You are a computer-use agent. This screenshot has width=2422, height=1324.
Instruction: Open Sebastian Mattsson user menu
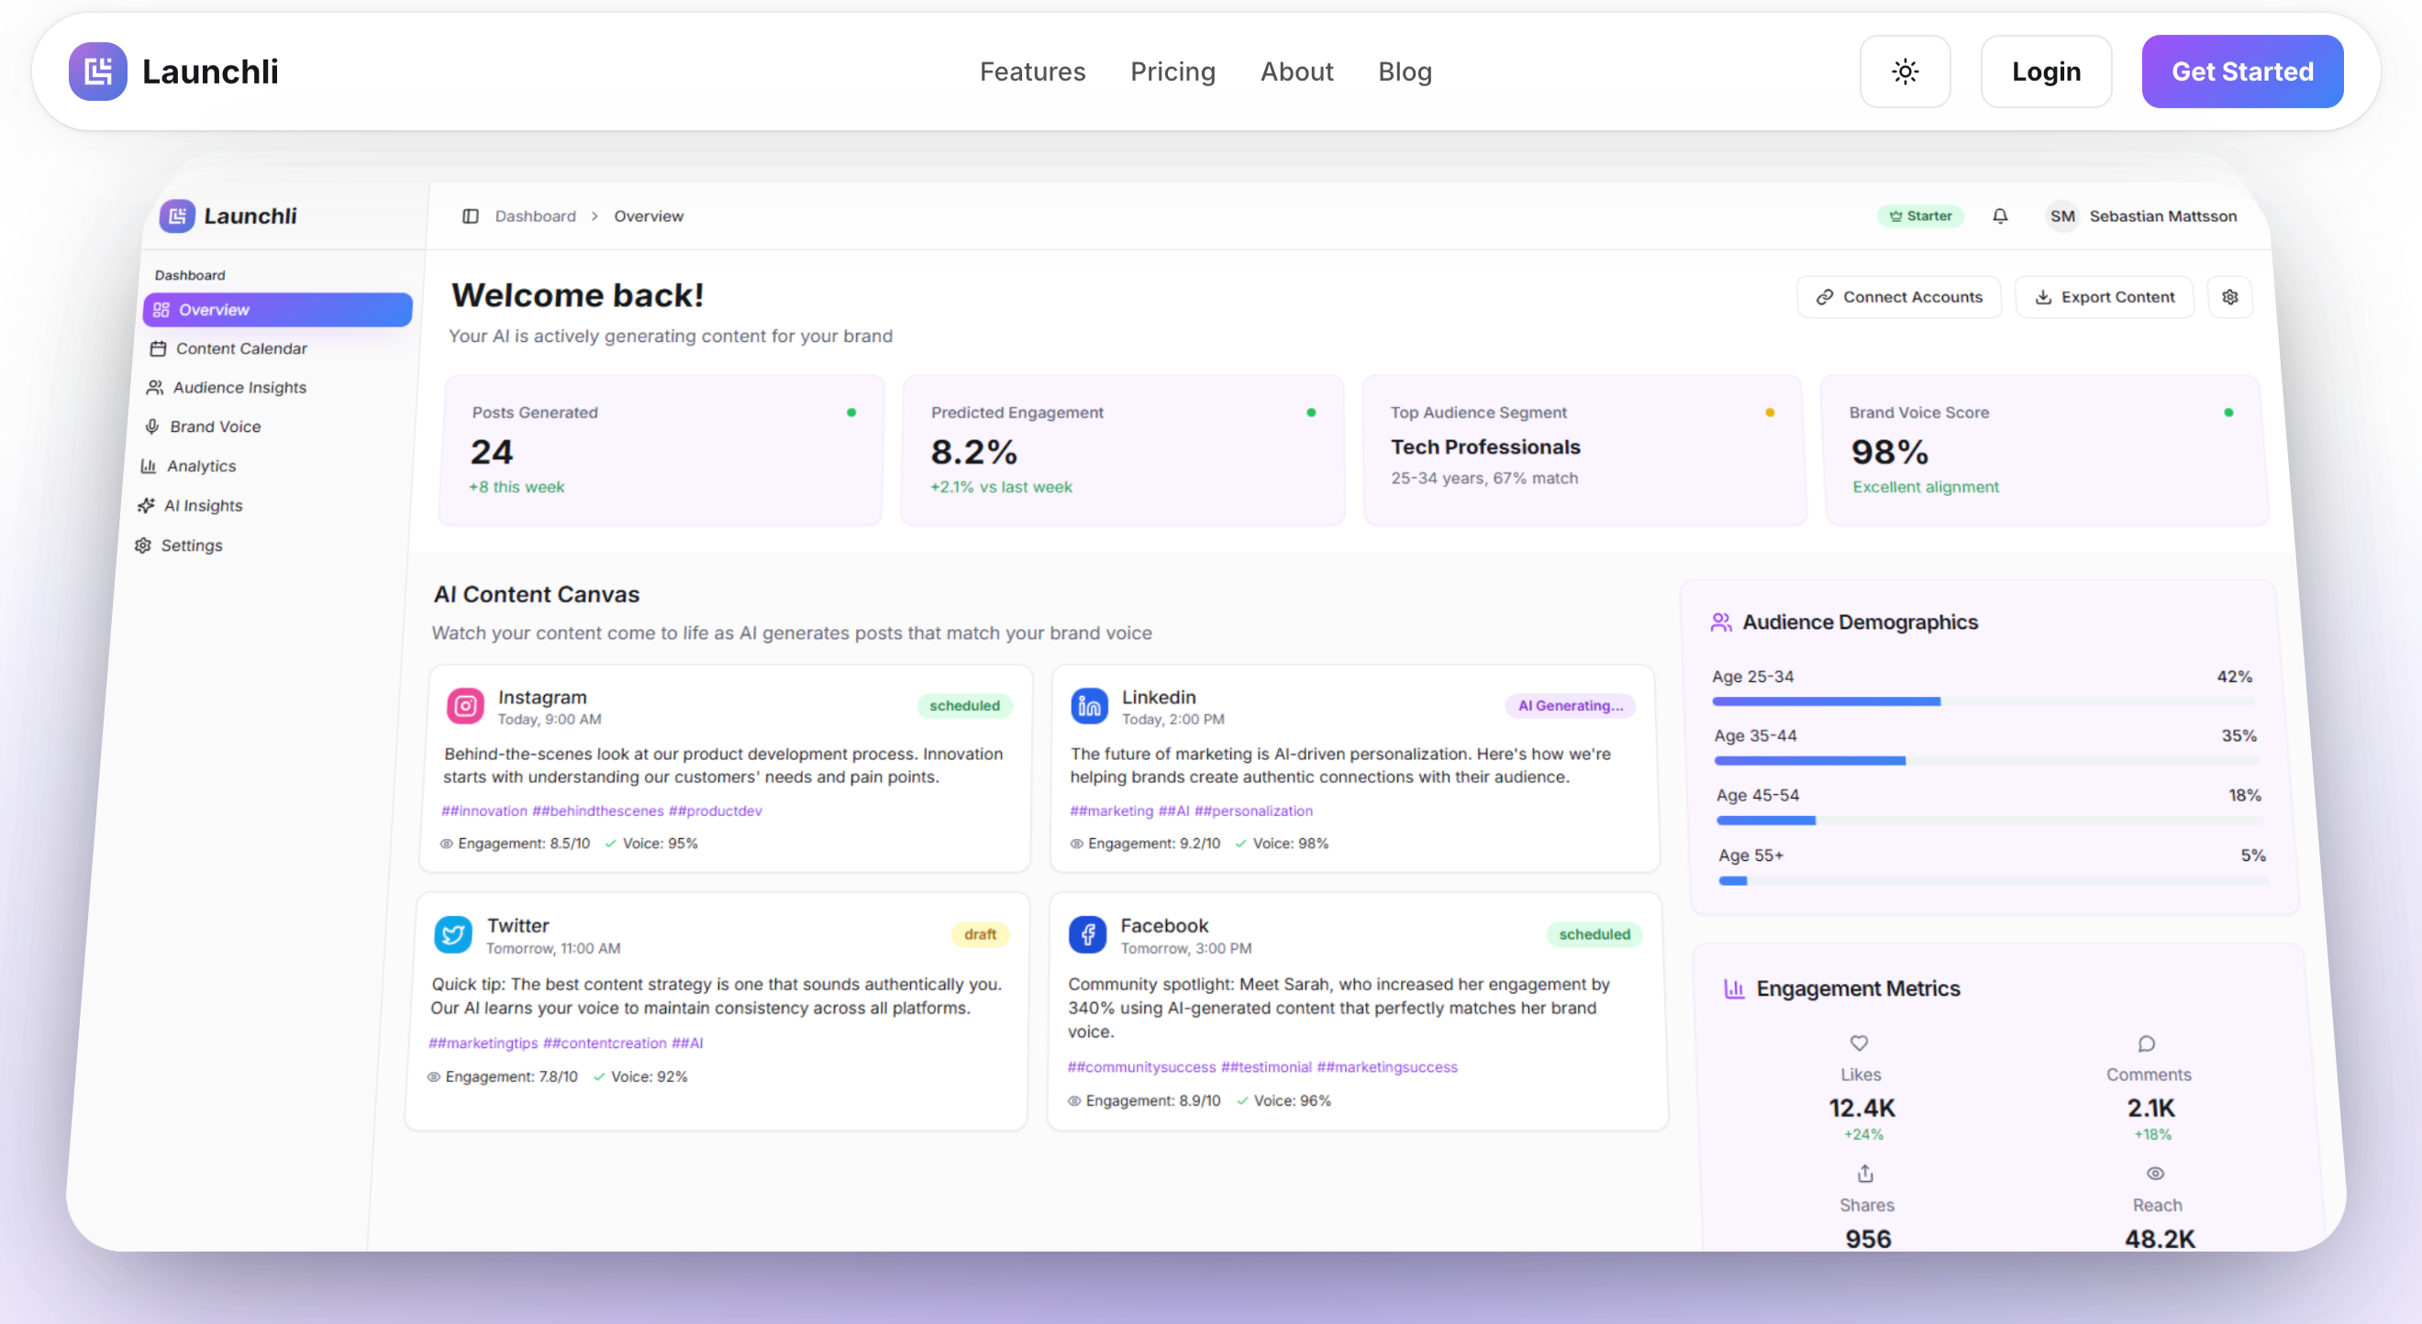2161,216
